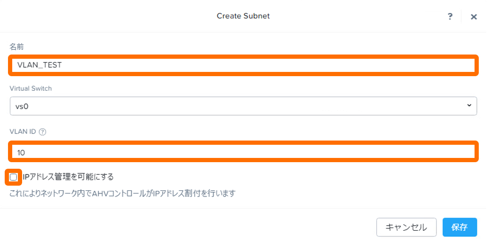
Task: Open the Virtual Switch dropdown
Action: (x=243, y=106)
